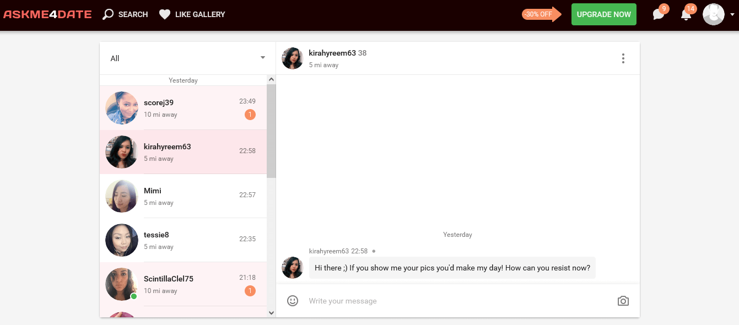Click the camera attach photo icon
The image size is (739, 325).
pyautogui.click(x=623, y=301)
